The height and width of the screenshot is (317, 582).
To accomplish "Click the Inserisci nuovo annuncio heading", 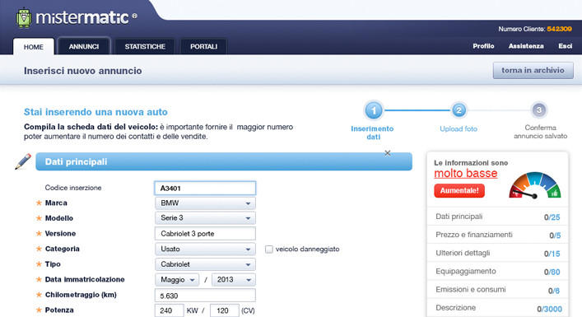I will pyautogui.click(x=83, y=71).
